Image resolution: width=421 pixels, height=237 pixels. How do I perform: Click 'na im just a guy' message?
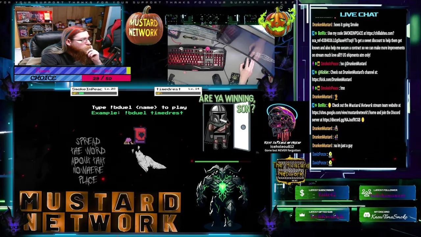(343, 145)
